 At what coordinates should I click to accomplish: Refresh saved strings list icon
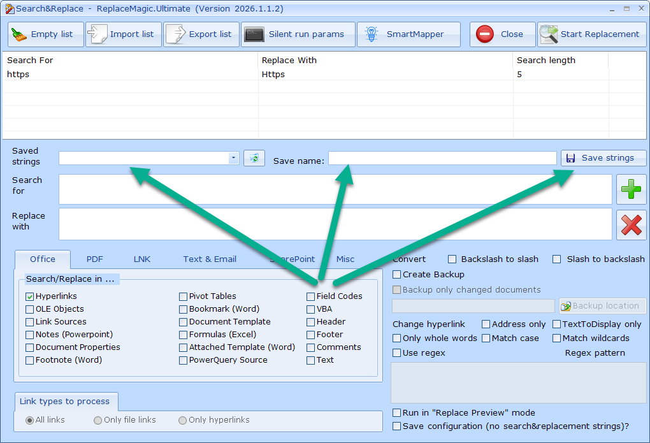tap(254, 158)
